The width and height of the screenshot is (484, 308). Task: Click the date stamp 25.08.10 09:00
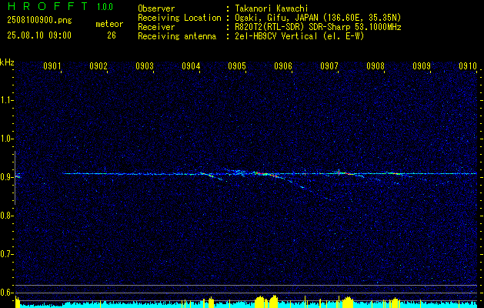pos(39,35)
